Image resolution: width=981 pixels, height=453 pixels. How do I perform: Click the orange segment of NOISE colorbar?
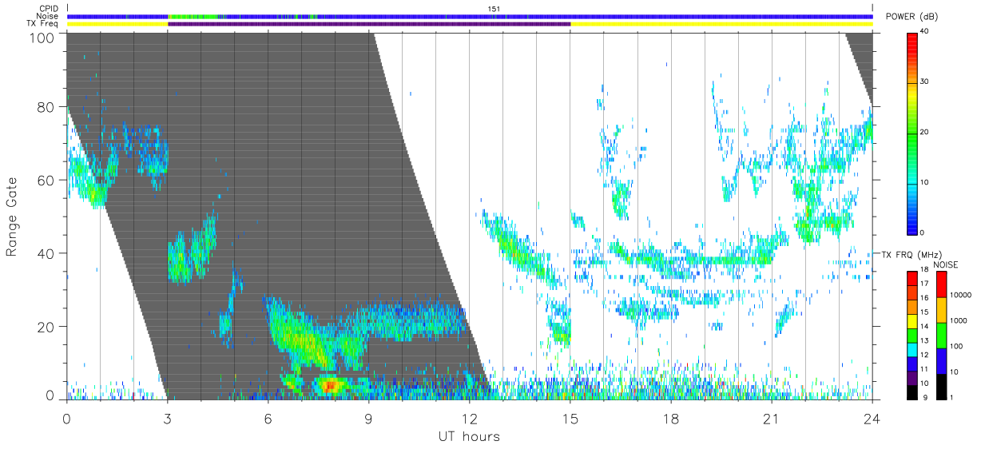(941, 310)
